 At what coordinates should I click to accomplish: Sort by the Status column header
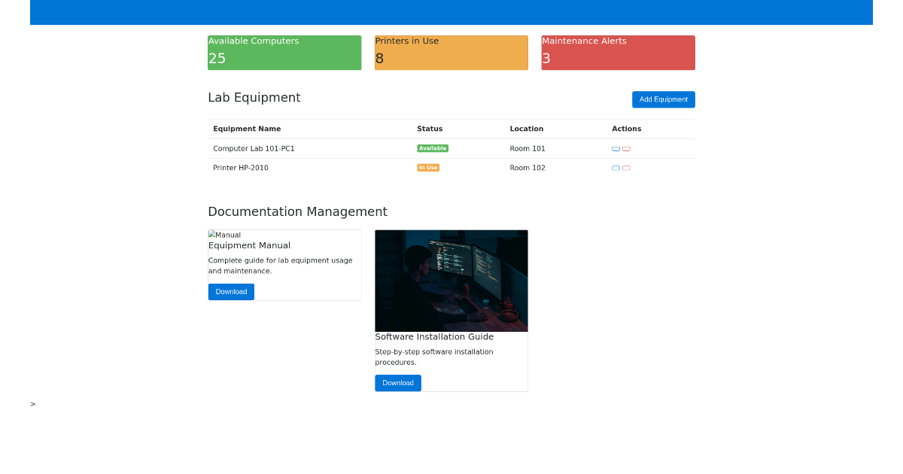click(x=429, y=129)
